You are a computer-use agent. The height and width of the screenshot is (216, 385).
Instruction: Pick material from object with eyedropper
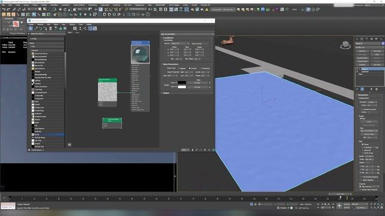pyautogui.click(x=36, y=28)
